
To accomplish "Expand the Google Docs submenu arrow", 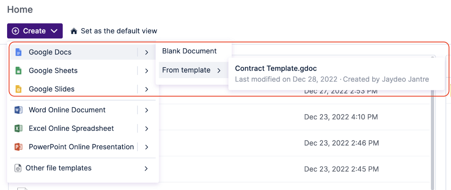I will click(146, 52).
